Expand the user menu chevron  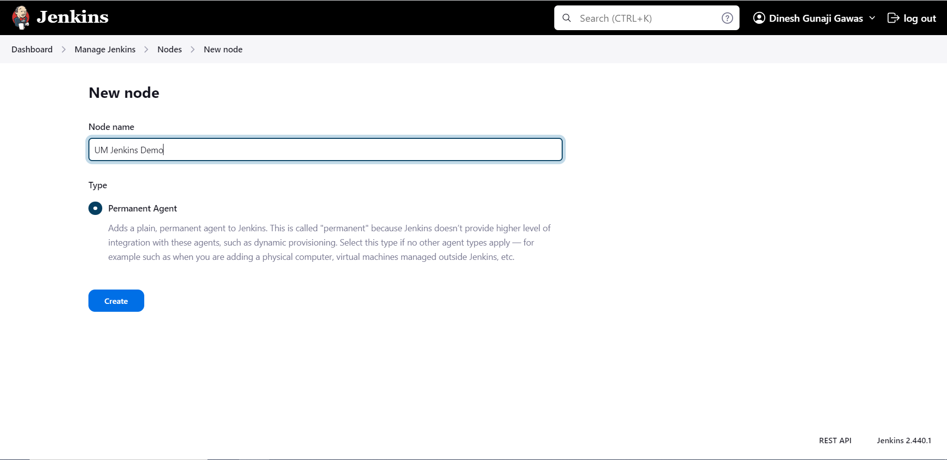tap(872, 18)
